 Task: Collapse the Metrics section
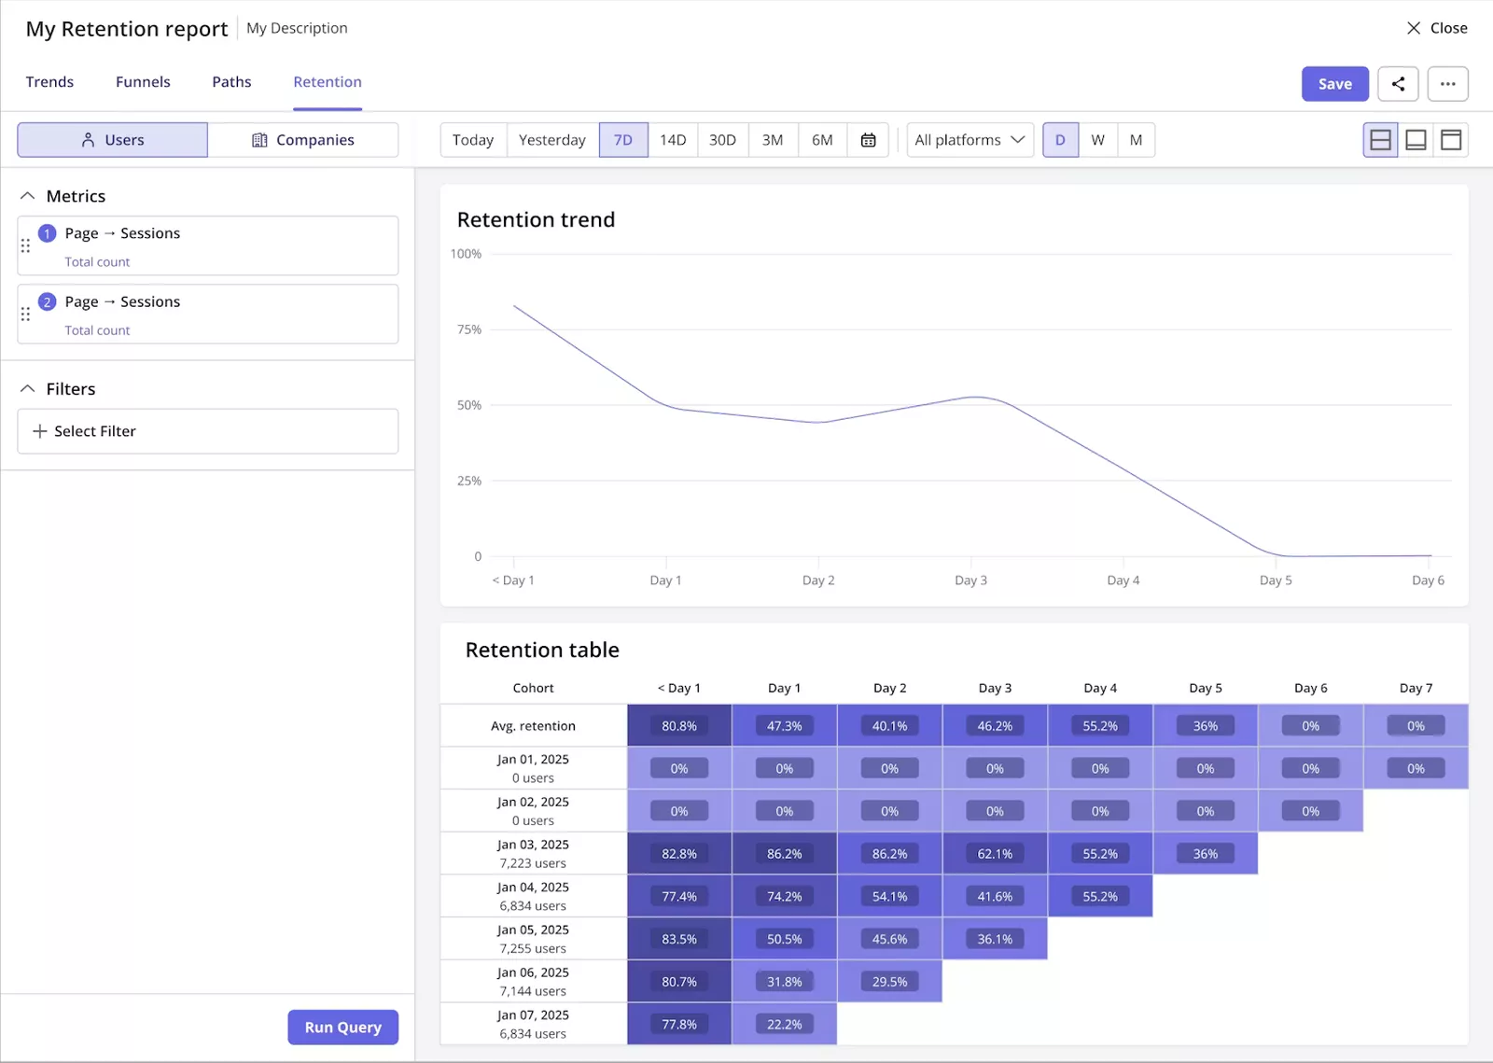pyautogui.click(x=28, y=196)
